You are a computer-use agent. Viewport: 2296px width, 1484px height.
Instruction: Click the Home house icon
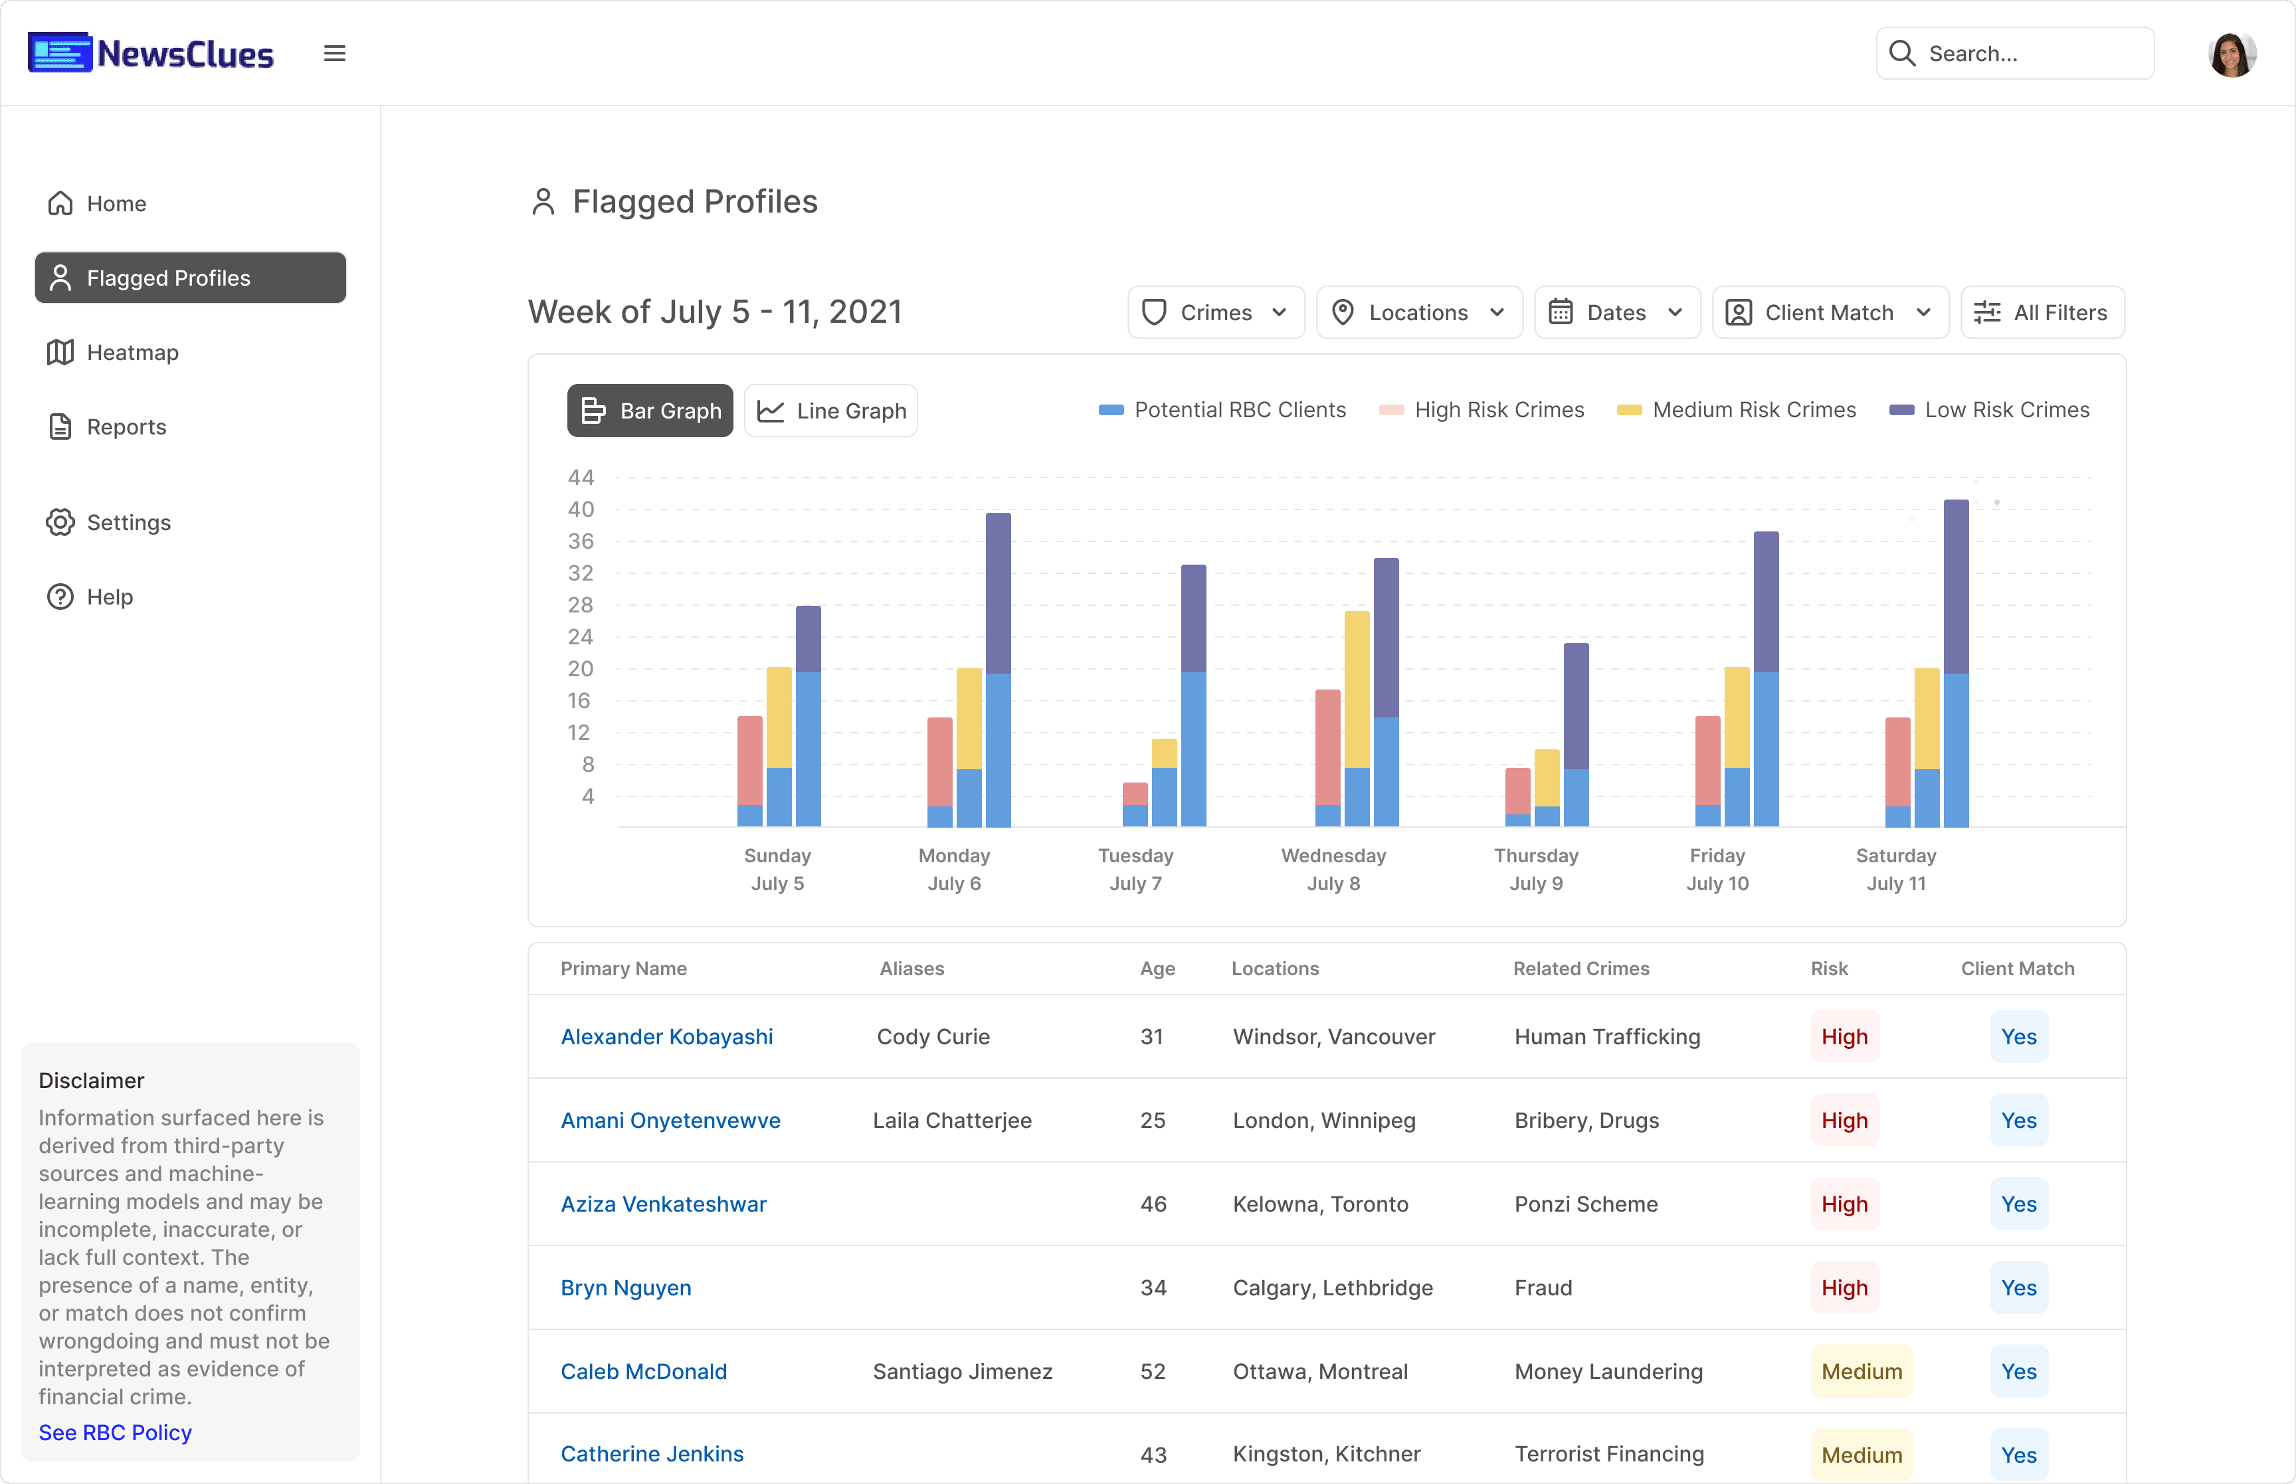click(60, 203)
